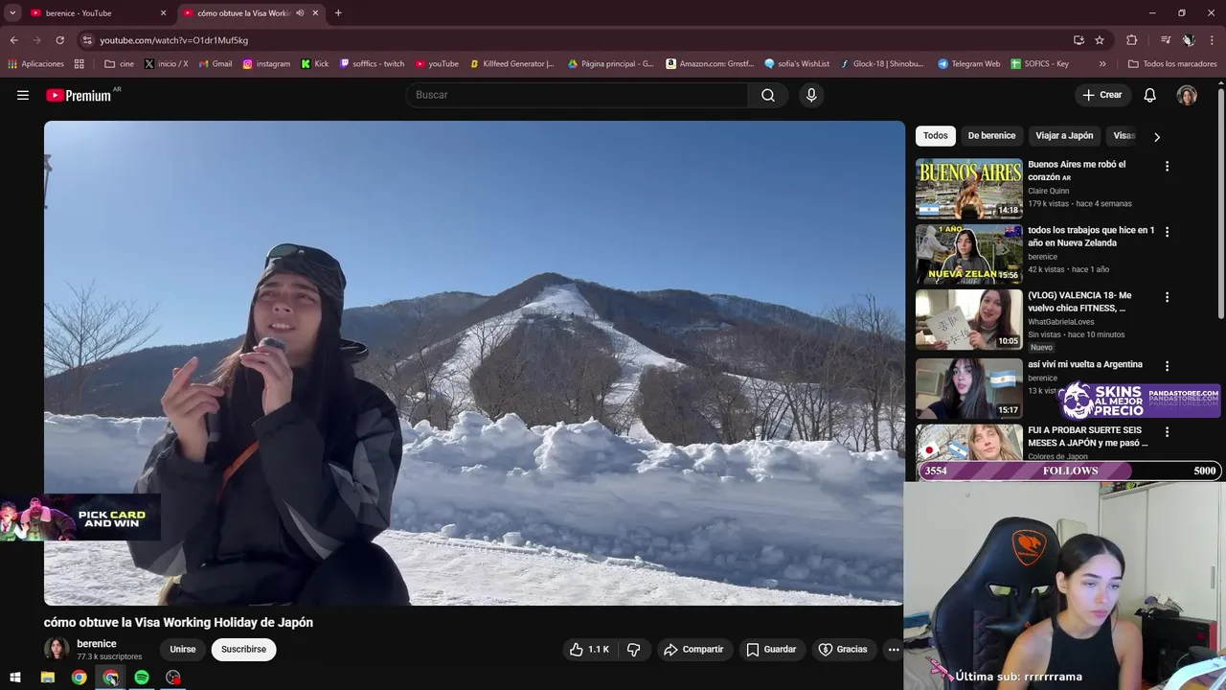Open options for Nueva Zelanda trabajos video
The width and height of the screenshot is (1226, 690).
tap(1167, 232)
